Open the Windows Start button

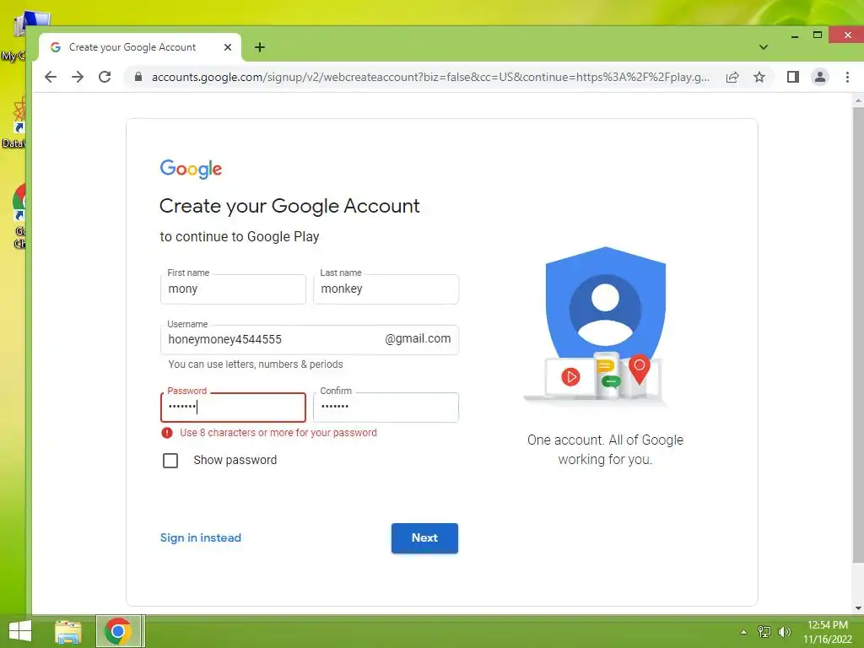click(x=20, y=631)
